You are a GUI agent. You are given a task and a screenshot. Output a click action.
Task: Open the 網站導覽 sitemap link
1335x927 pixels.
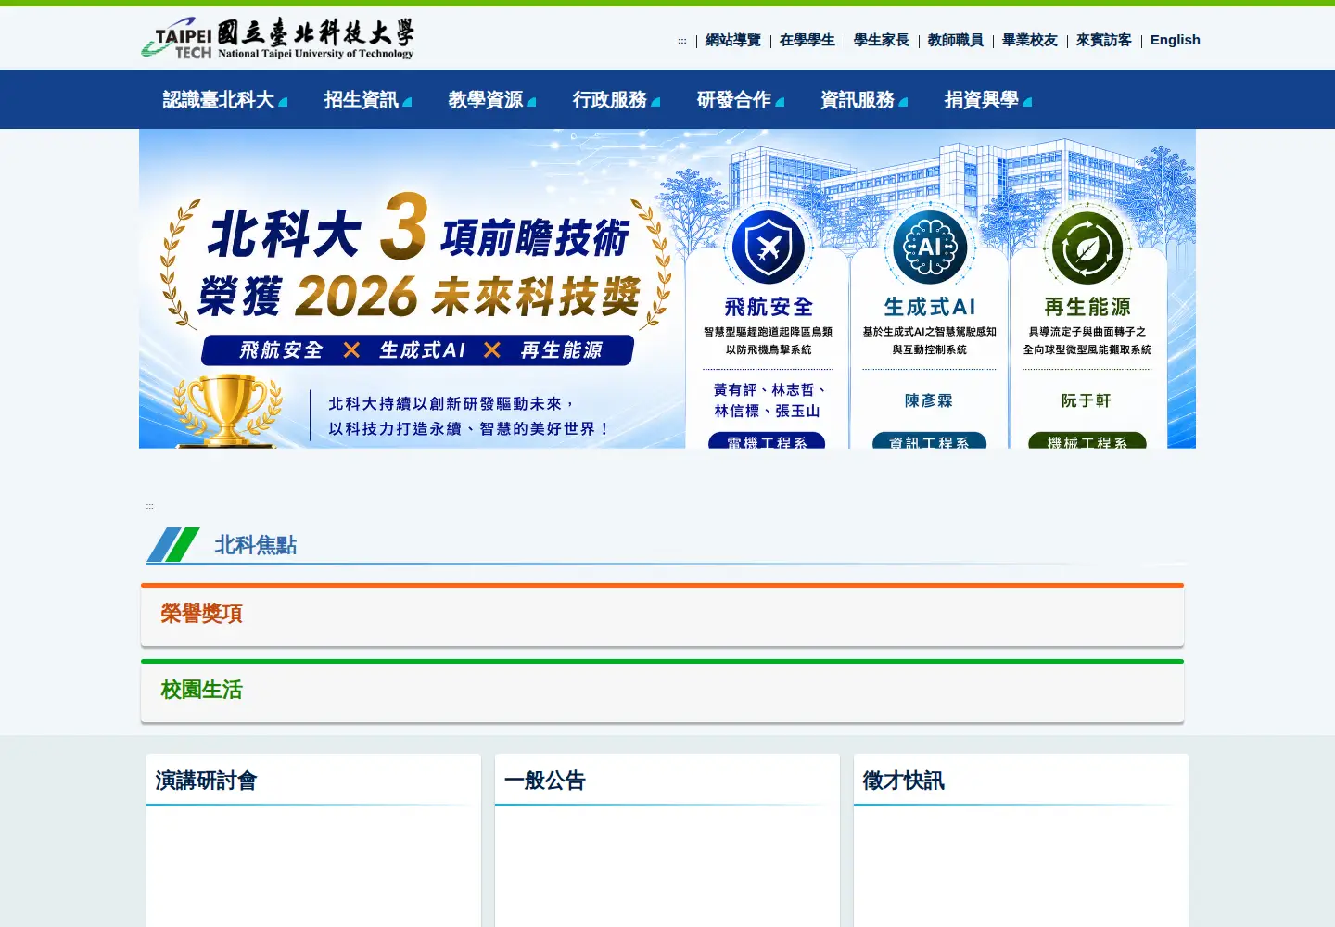tap(732, 40)
